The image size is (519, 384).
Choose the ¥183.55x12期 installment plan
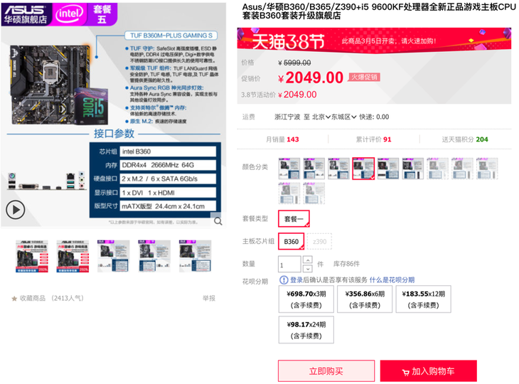point(423,299)
